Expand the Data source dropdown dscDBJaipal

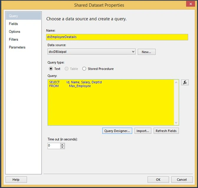tap(91, 52)
